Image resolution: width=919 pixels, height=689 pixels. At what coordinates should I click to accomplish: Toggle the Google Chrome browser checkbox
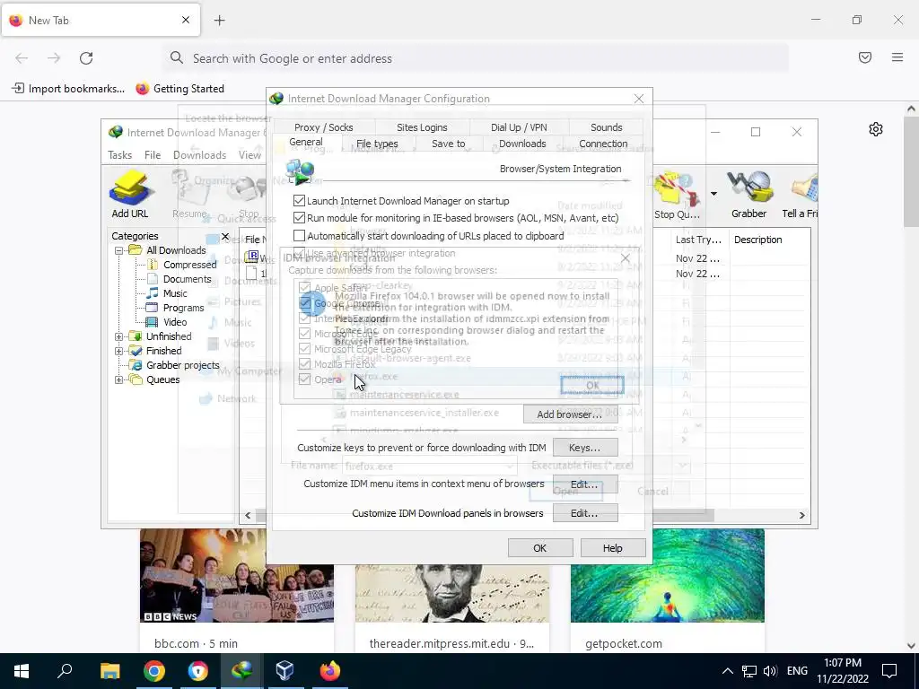coord(305,303)
